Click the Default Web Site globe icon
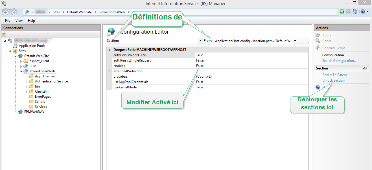 click(21, 56)
